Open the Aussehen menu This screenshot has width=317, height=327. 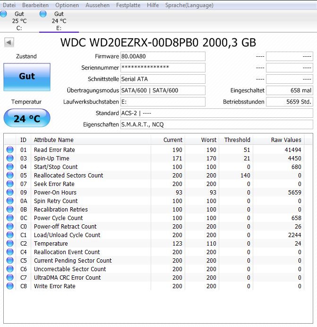click(97, 5)
